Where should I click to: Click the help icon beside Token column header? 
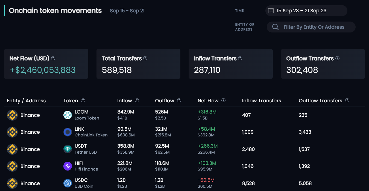click(x=83, y=100)
